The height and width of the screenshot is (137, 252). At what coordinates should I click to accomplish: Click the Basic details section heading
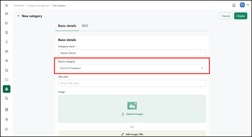click(67, 40)
